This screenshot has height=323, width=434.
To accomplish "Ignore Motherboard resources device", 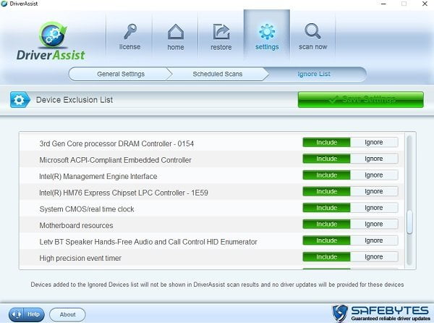I will (x=374, y=224).
